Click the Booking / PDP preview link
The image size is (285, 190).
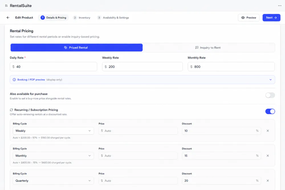pyautogui.click(x=31, y=80)
